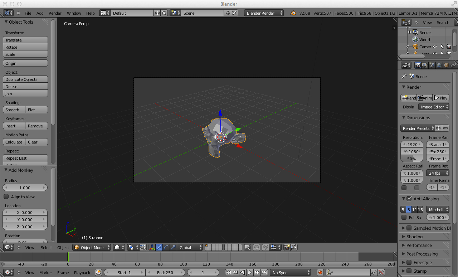Click the Translate button
Image resolution: width=458 pixels, height=277 pixels.
click(x=25, y=40)
